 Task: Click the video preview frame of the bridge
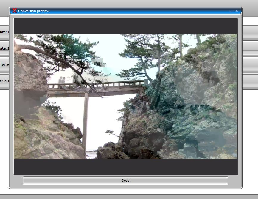tap(125, 97)
